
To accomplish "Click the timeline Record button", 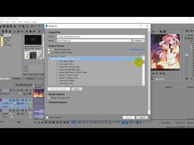I will coord(35,122).
